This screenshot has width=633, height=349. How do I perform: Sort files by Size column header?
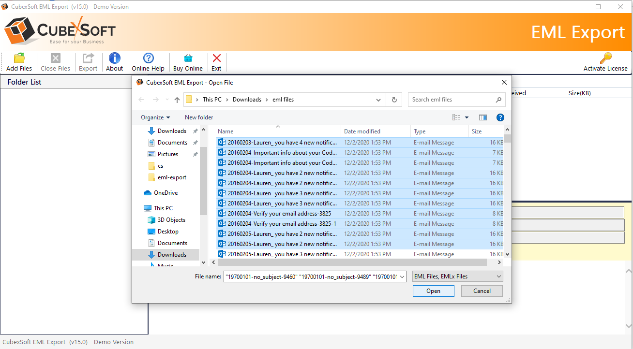[x=486, y=131]
